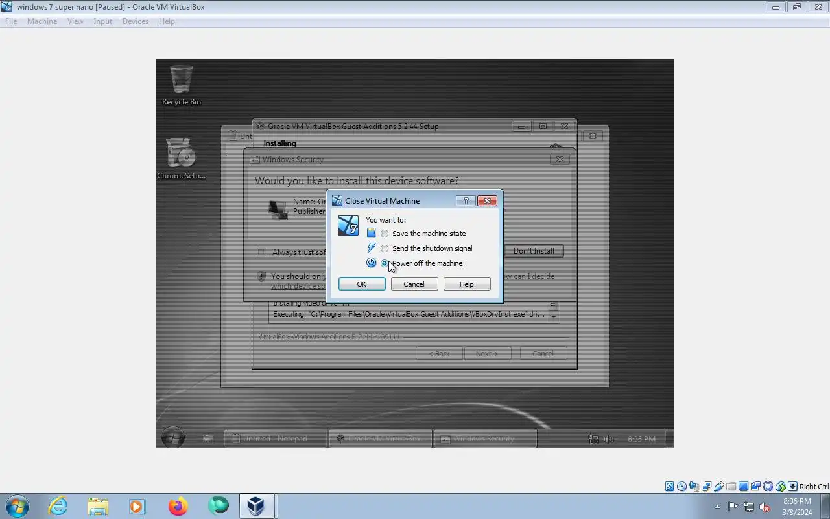
Task: Tick the Always trust software checkbox
Action: coord(261,252)
